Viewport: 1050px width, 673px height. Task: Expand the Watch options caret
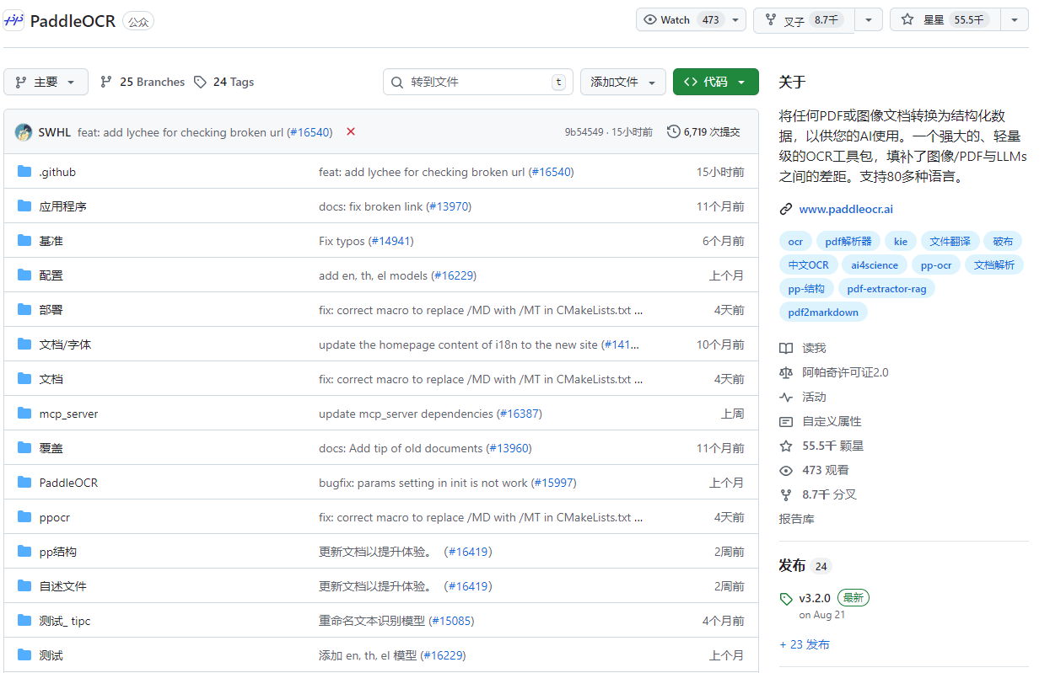tap(735, 19)
